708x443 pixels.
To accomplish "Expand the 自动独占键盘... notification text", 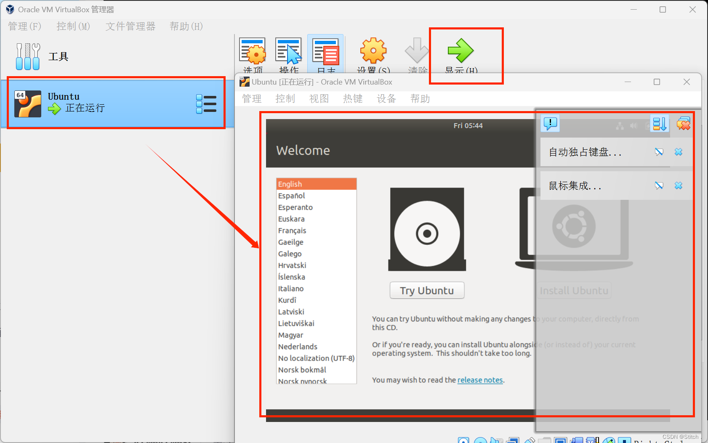I will [585, 152].
